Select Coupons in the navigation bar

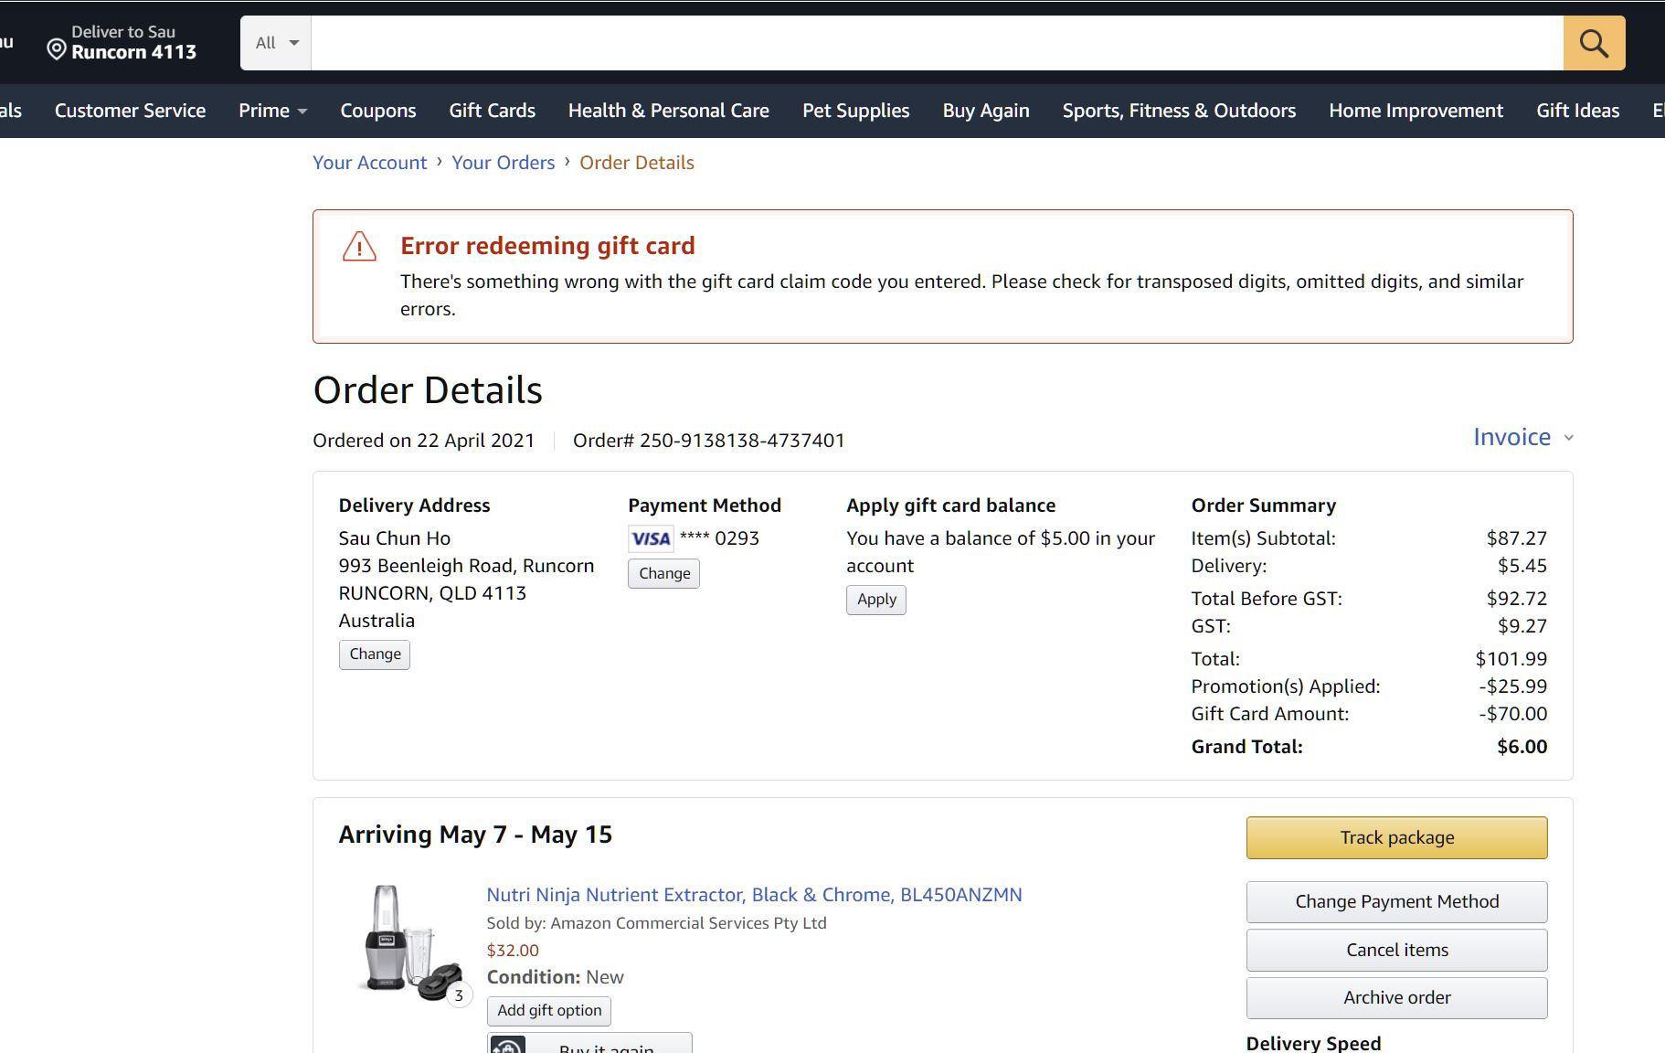coord(378,111)
